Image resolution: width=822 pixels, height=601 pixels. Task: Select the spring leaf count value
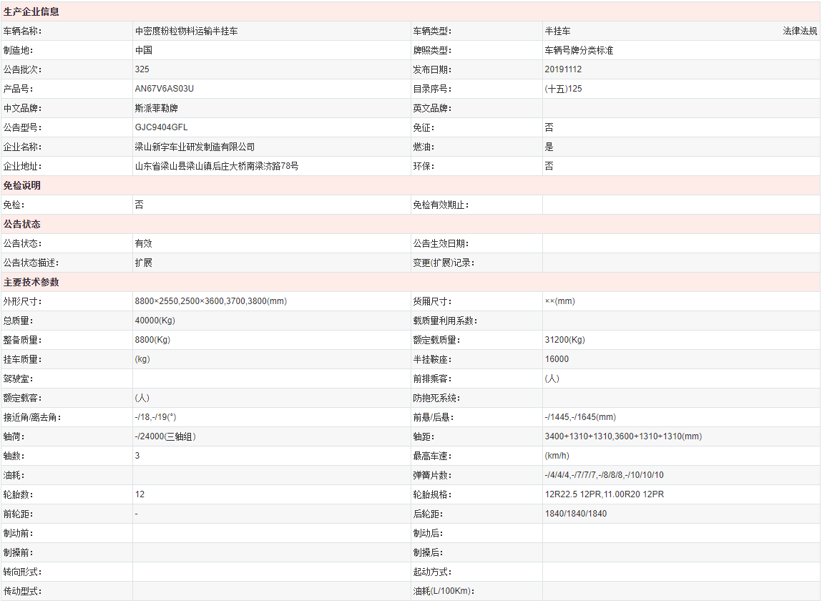tap(604, 476)
